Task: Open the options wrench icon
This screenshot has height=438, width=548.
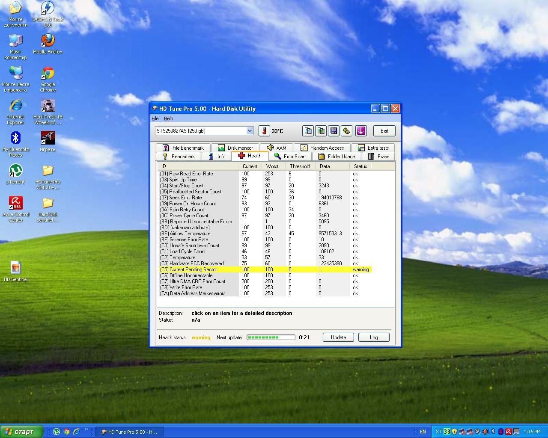Action: point(346,131)
